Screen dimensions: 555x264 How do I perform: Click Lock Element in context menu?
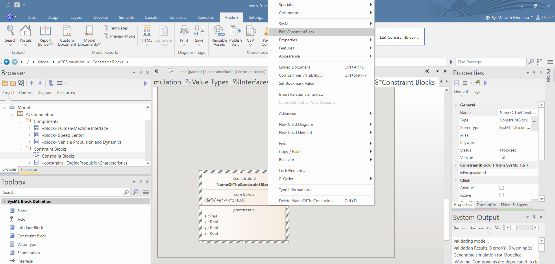coord(321,171)
